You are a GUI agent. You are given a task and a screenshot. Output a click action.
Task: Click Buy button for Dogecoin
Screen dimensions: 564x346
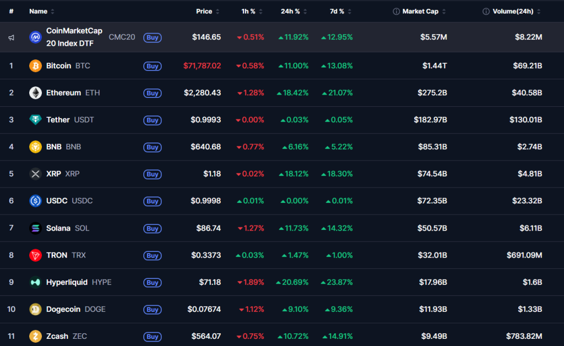pos(153,309)
